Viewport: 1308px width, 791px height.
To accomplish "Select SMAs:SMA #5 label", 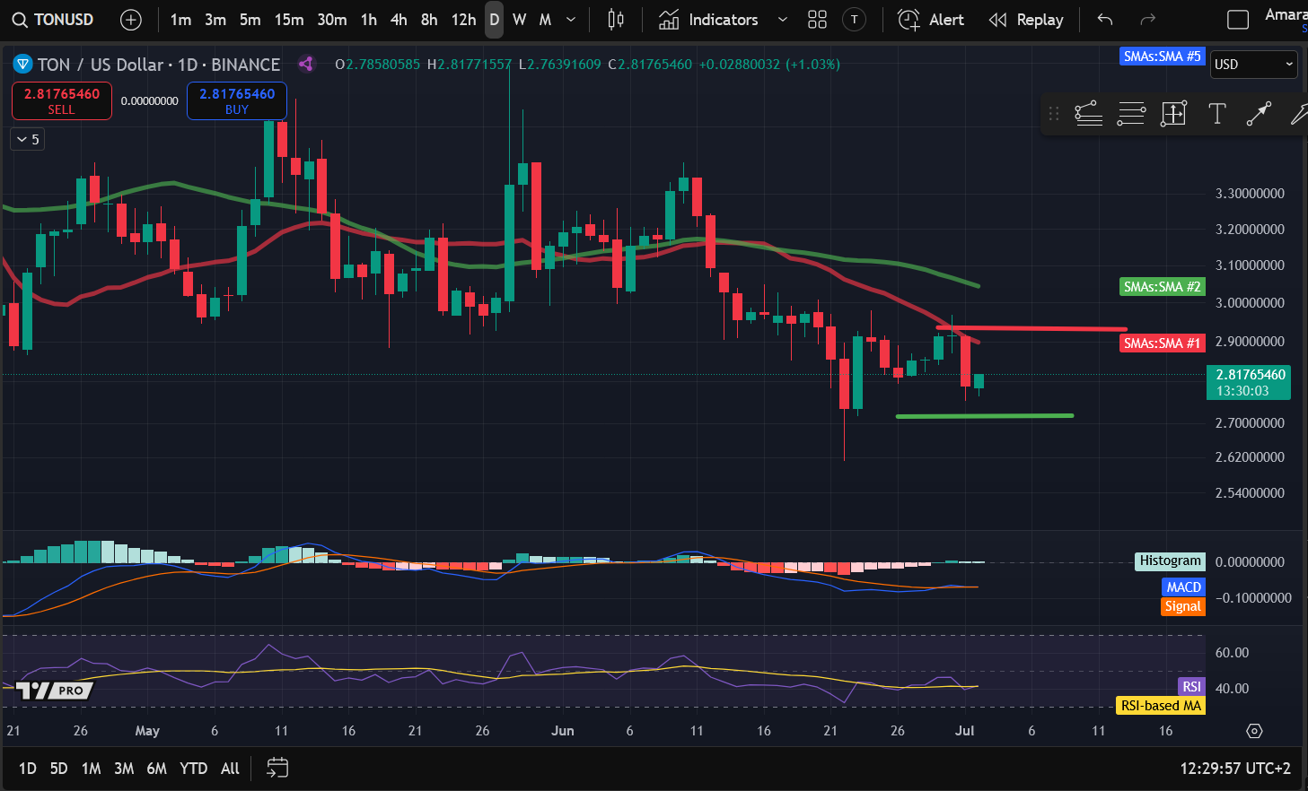I will (1162, 56).
